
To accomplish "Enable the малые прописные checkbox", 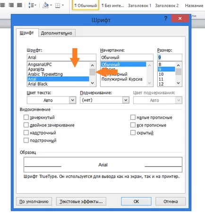I will coord(133,117).
